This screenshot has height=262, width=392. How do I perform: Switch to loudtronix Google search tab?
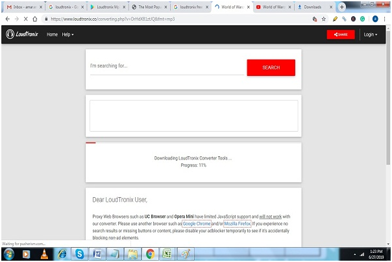point(66,7)
